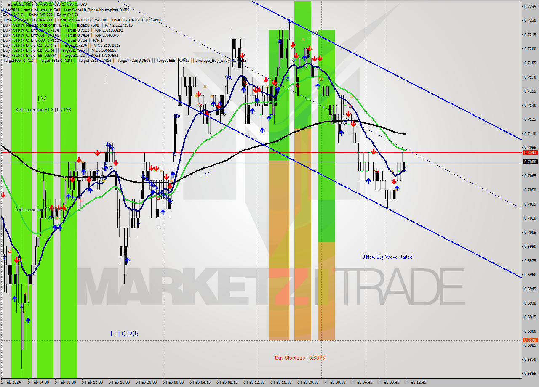Click the '7 Feb 08:45' time axis label
Image resolution: width=539 pixels, height=387 pixels.
[389, 382]
